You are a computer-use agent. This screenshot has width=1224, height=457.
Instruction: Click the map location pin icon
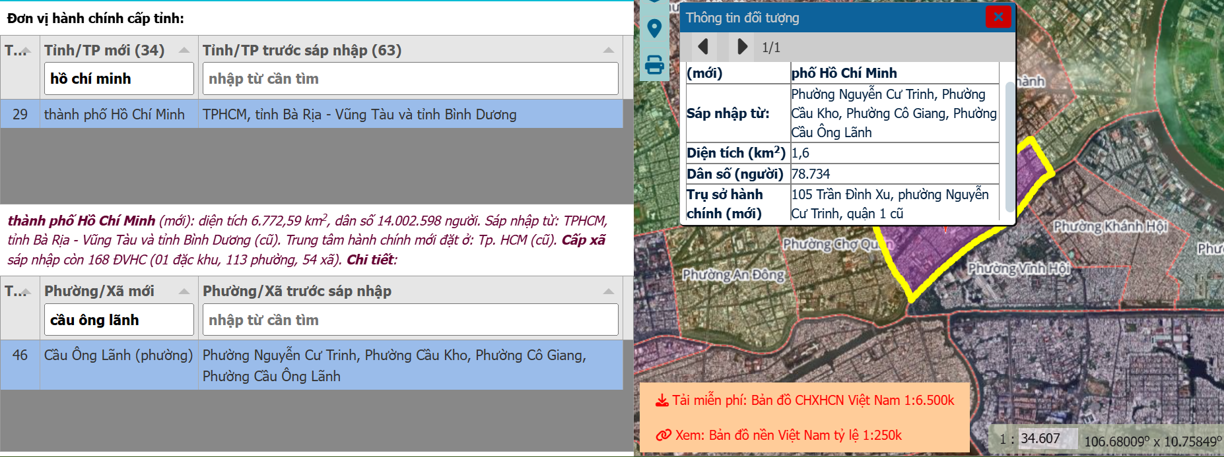point(654,28)
